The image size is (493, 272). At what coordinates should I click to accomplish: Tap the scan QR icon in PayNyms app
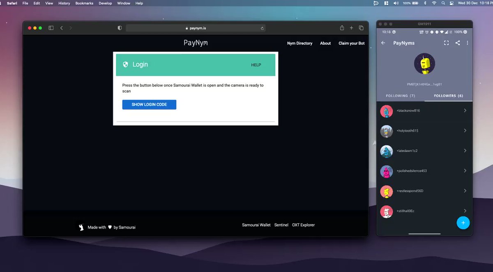tap(447, 43)
